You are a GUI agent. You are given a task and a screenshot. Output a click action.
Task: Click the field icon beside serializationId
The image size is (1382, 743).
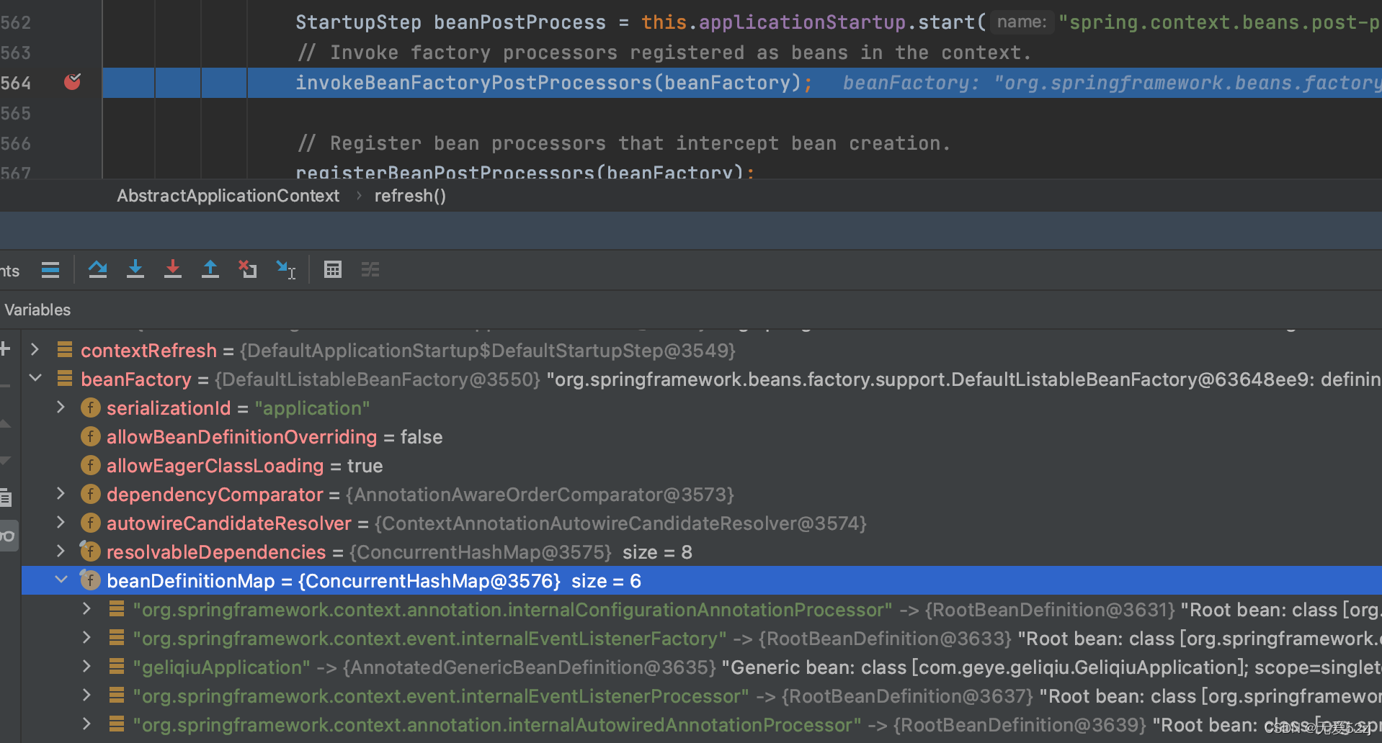click(x=90, y=407)
